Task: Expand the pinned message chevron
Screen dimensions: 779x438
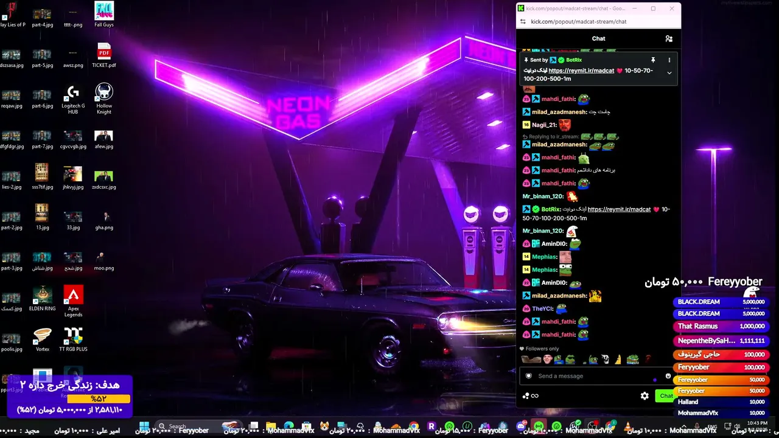Action: [669, 73]
